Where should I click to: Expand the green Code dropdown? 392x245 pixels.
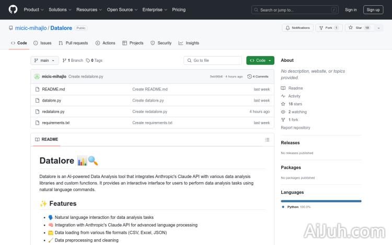pyautogui.click(x=260, y=60)
